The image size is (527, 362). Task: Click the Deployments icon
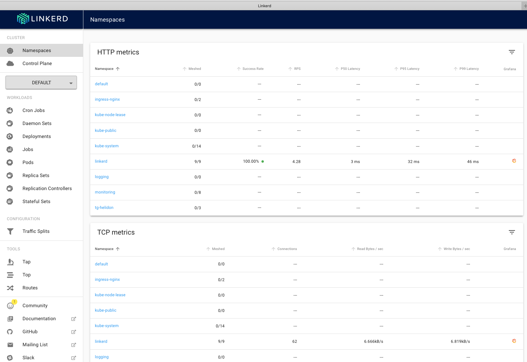10,136
